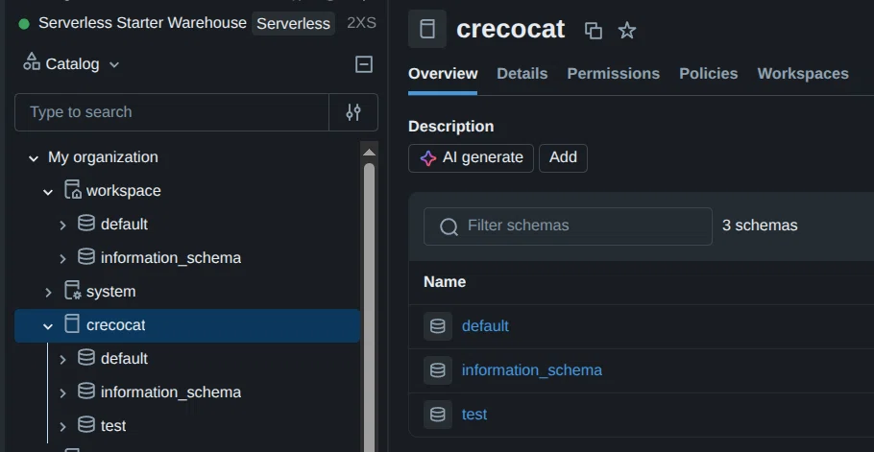This screenshot has height=452, width=874.
Task: Click schema icon beside test in table
Action: tap(438, 415)
